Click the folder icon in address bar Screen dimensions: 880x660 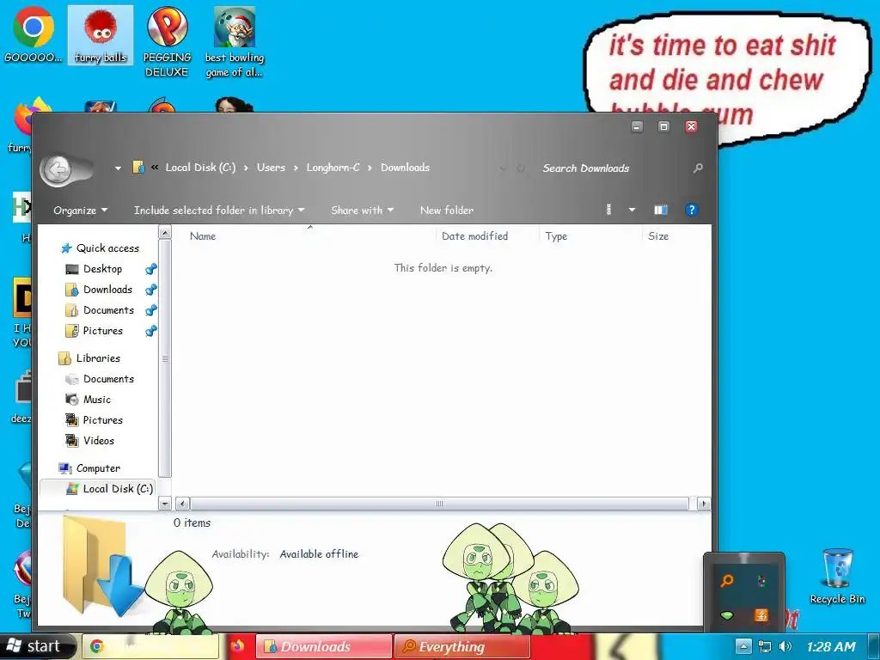click(x=138, y=168)
